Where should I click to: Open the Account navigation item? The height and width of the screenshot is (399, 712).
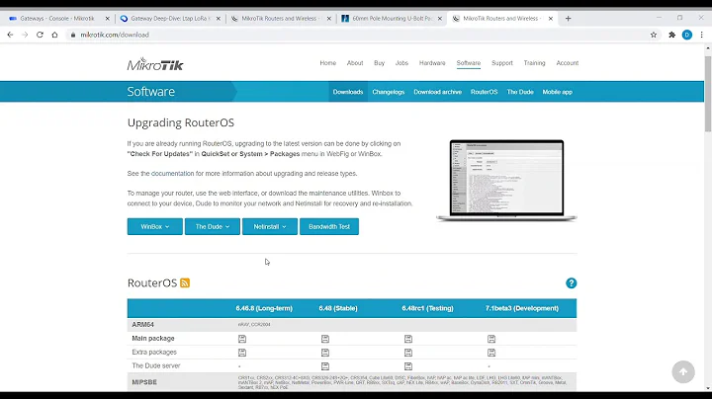(568, 63)
